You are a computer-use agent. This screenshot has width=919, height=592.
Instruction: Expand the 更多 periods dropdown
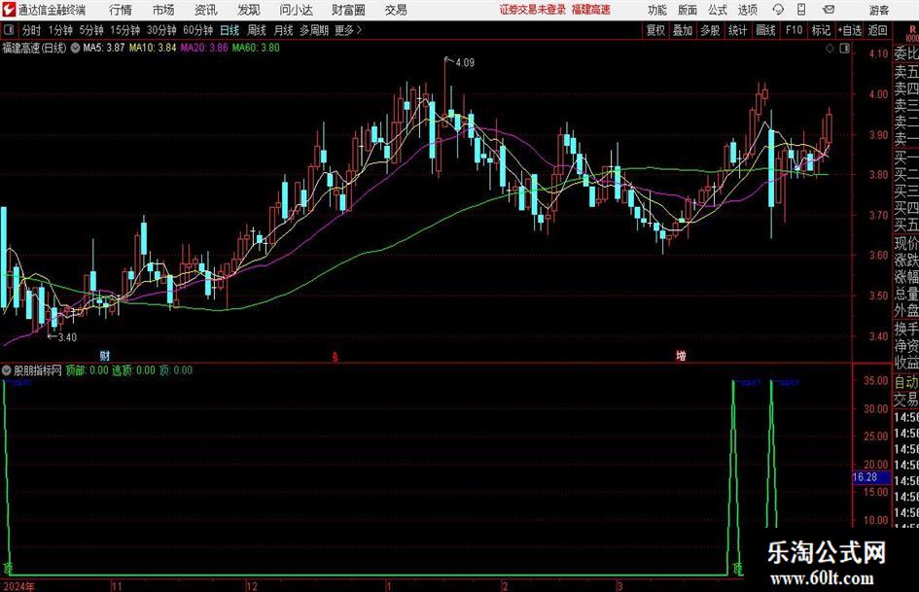[x=348, y=30]
